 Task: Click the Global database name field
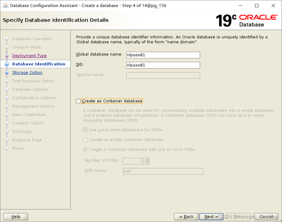(x=163, y=55)
